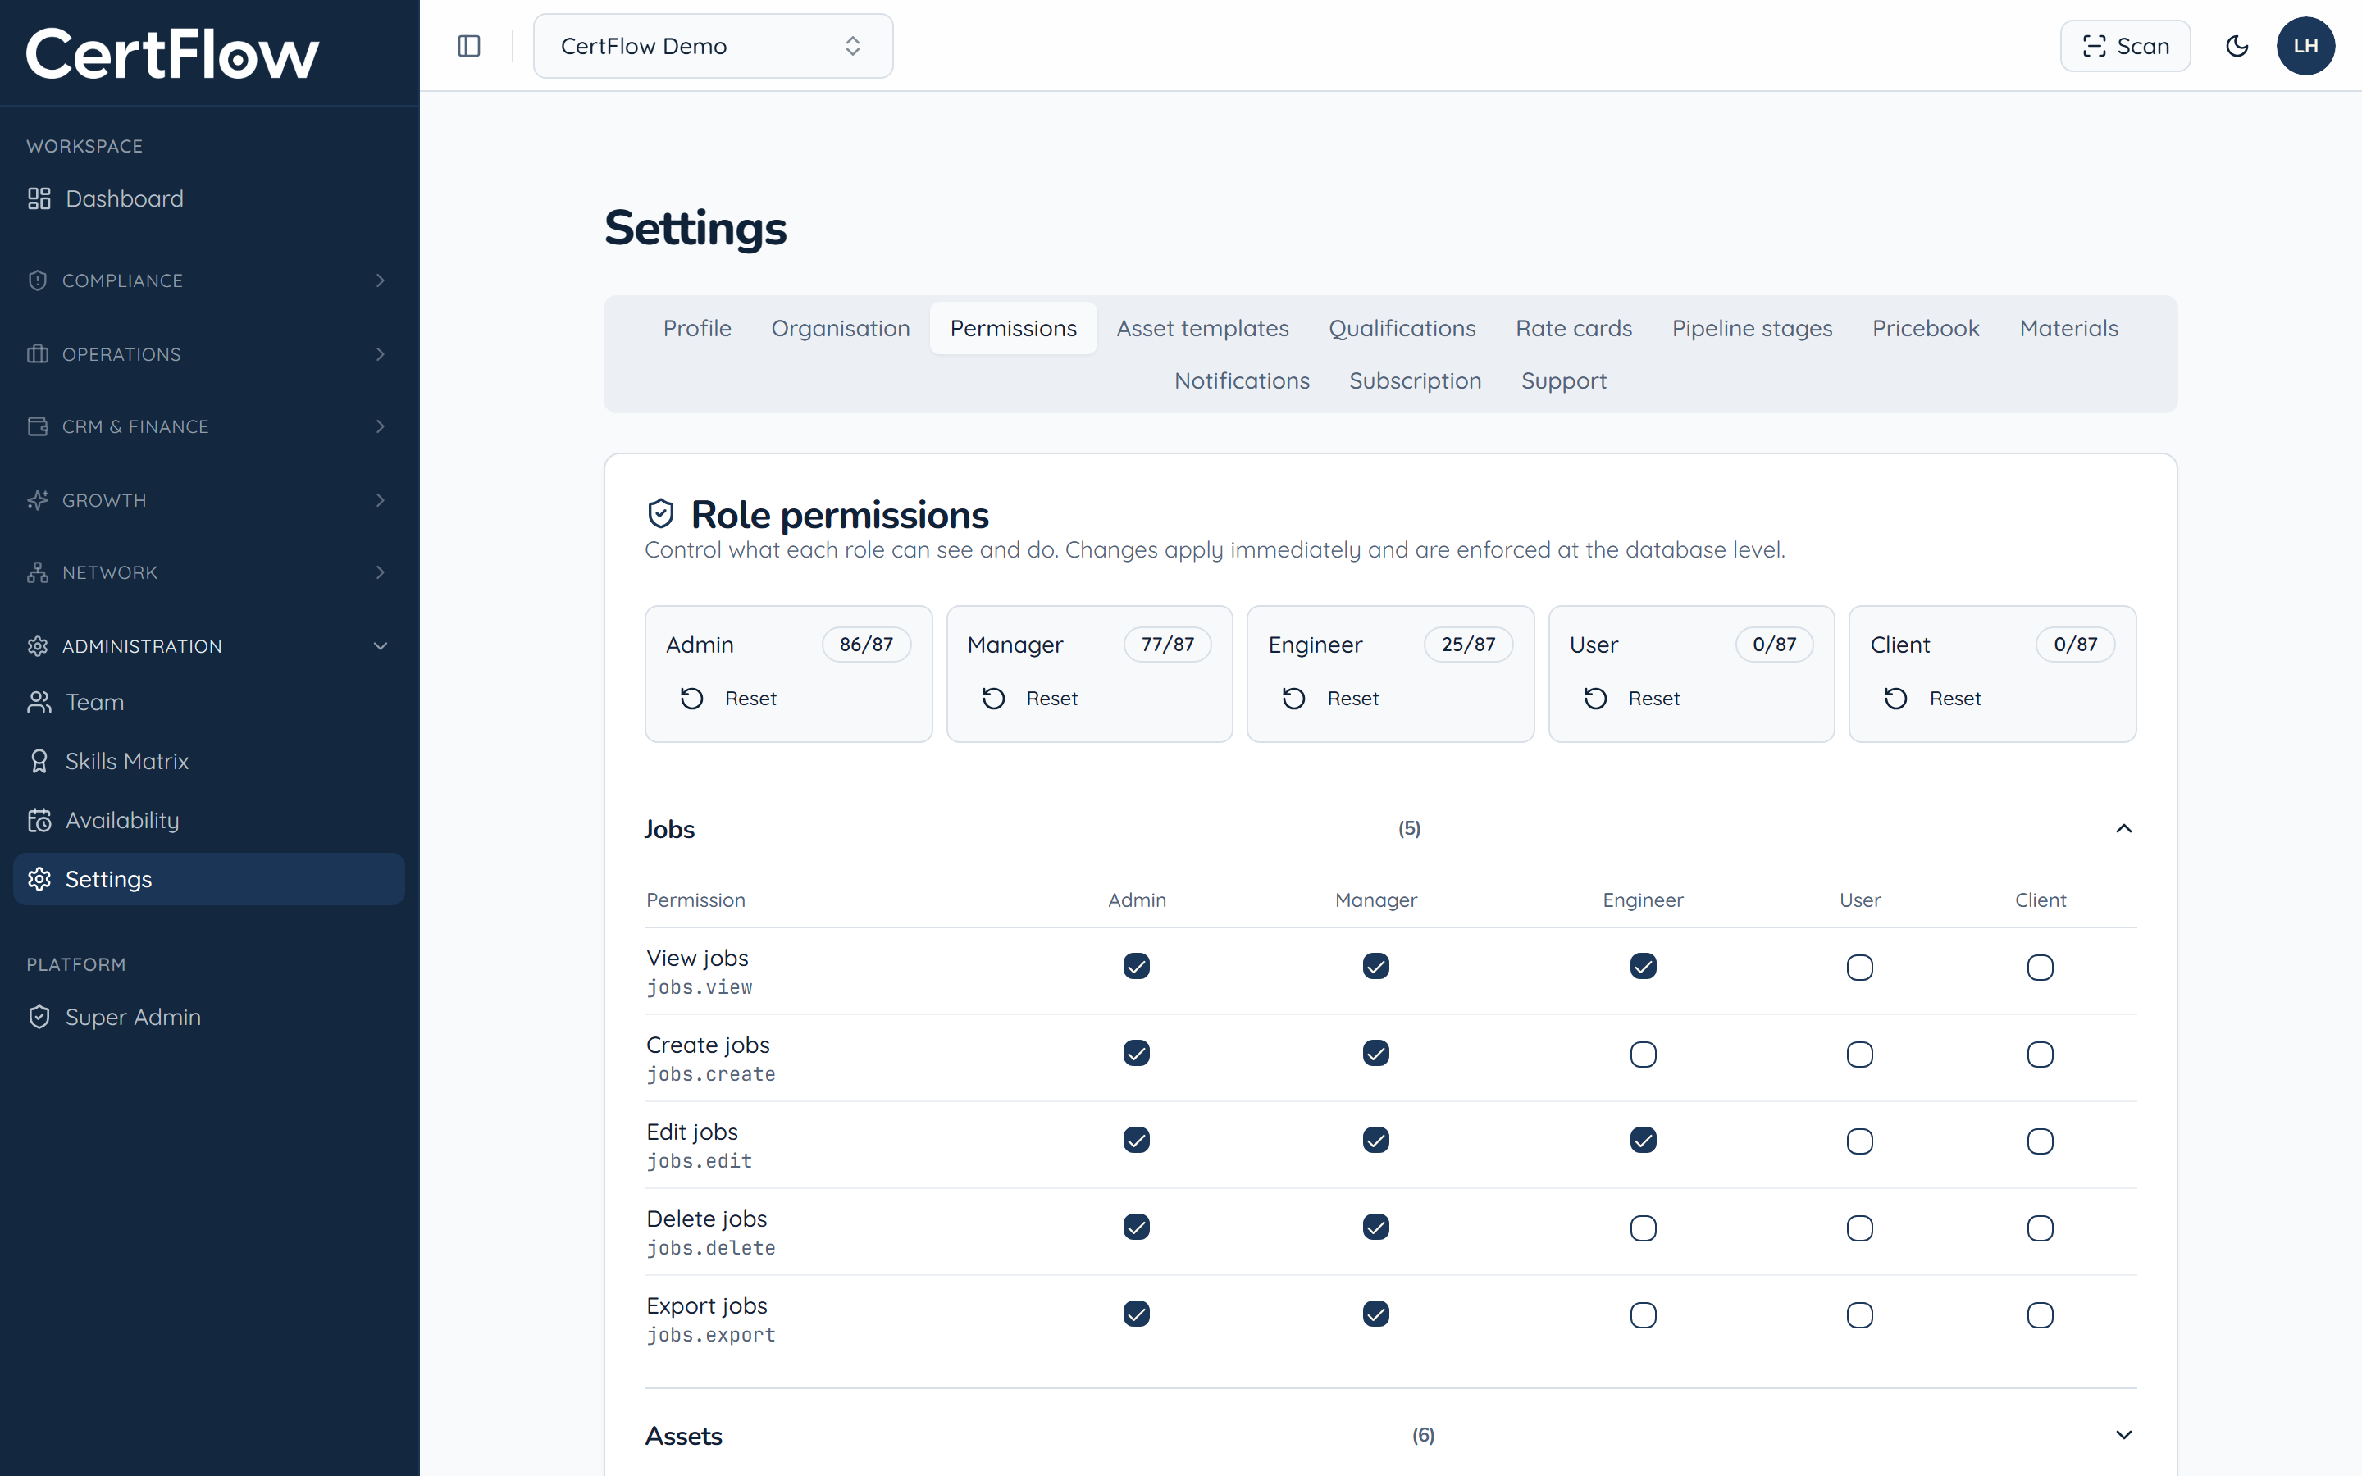2362x1476 pixels.
Task: Expand the CRM & Finance section chevron
Action: click(x=381, y=426)
